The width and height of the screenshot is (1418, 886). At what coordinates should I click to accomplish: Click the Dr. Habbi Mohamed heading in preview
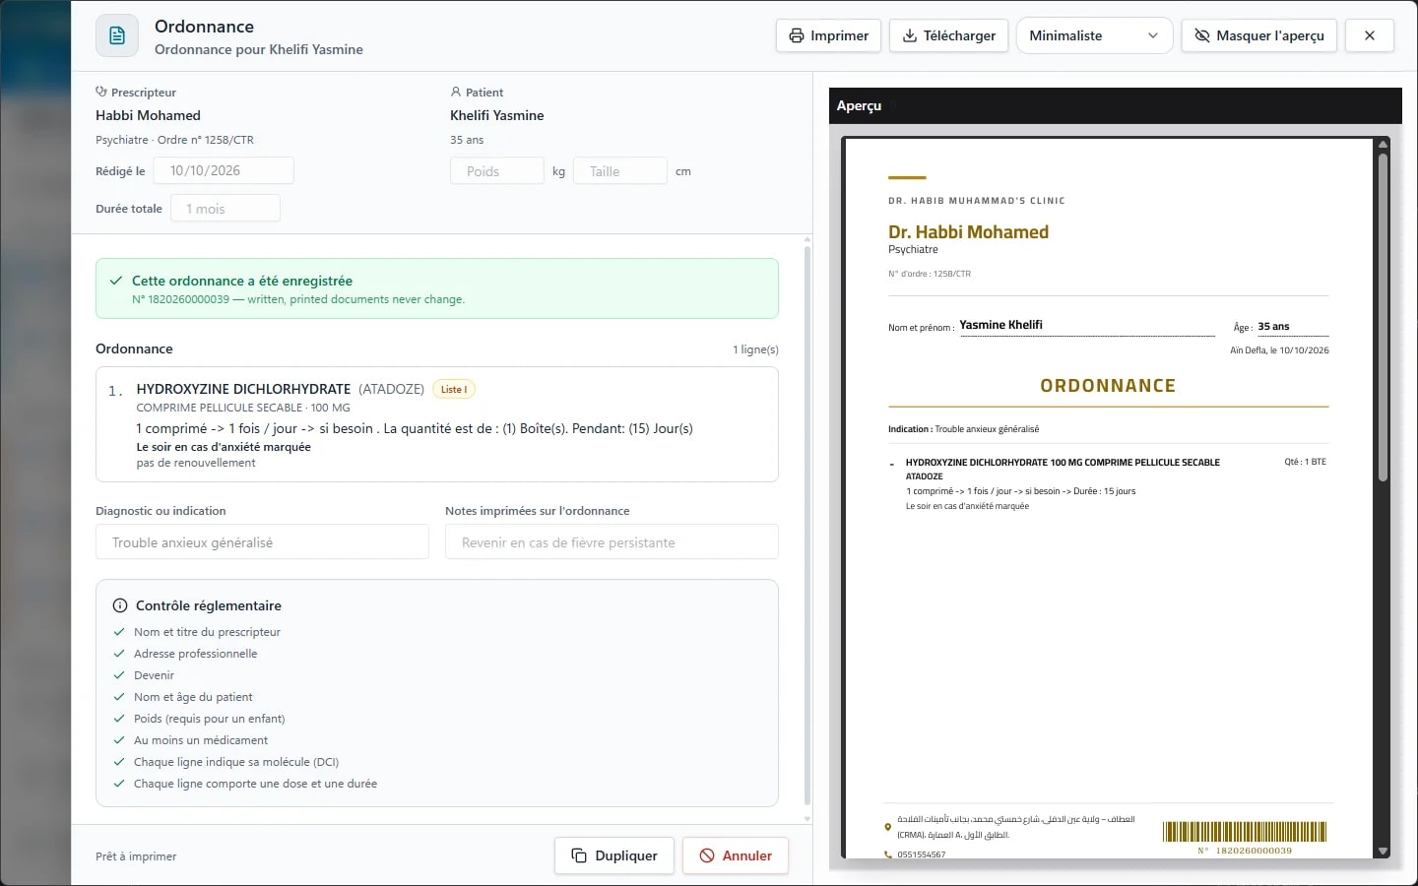click(x=968, y=232)
